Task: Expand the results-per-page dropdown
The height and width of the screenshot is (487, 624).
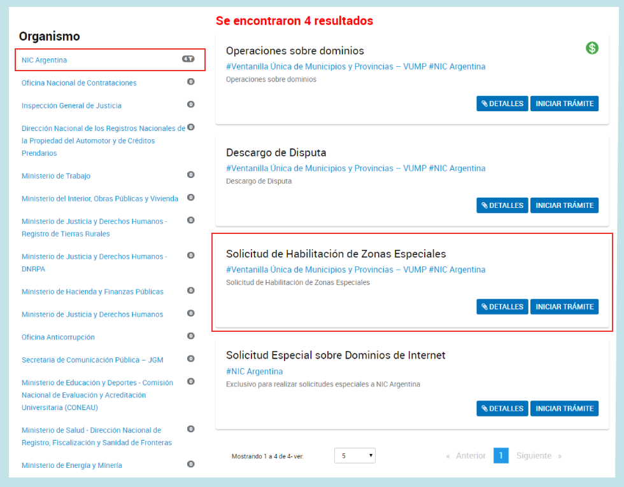Action: pos(355,456)
